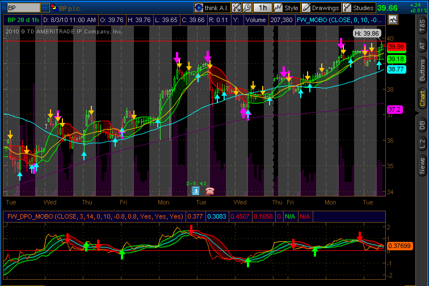Image resolution: width=429 pixels, height=286 pixels.
Task: Click the 'O: 39.76' open readout
Action: (x=112, y=20)
